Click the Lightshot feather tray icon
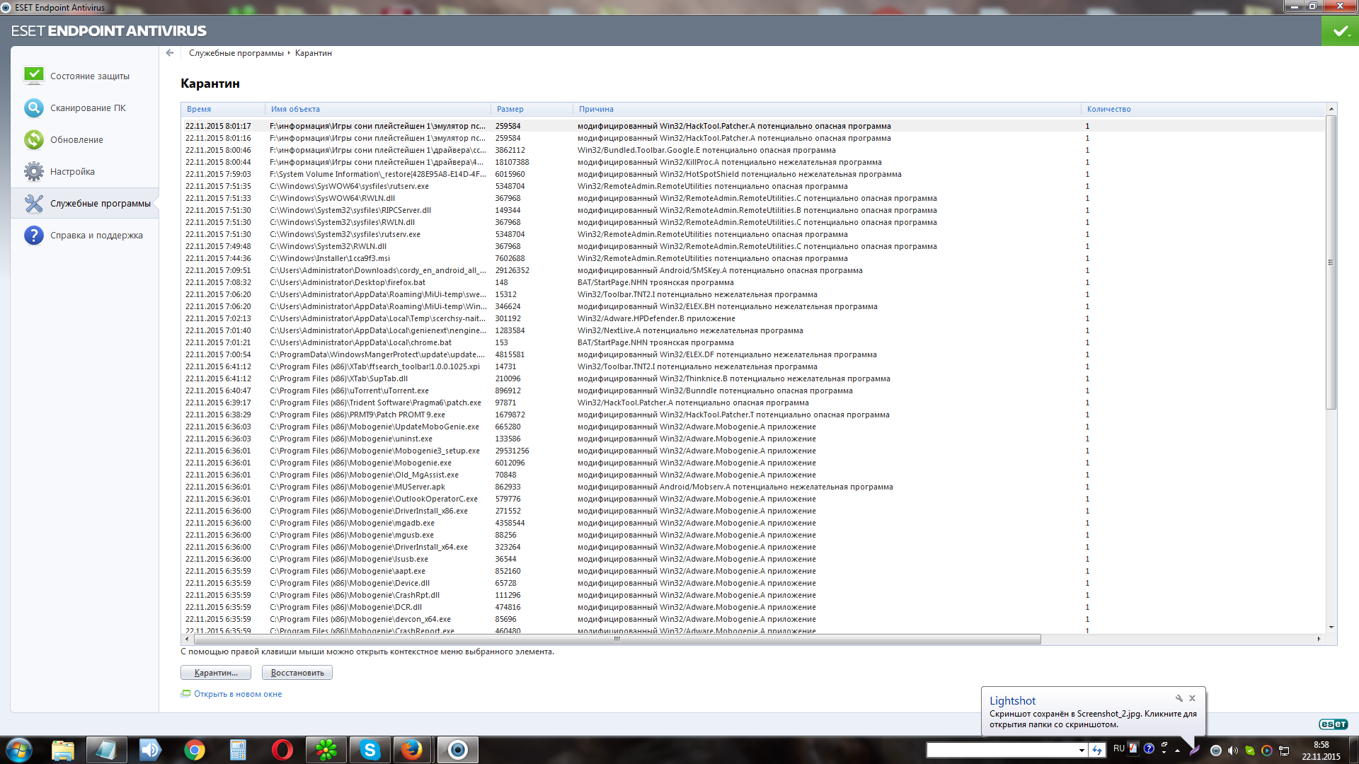The height and width of the screenshot is (764, 1359). 1195,750
